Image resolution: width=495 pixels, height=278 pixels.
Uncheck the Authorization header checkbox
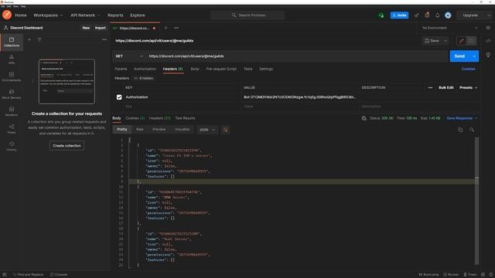tap(119, 97)
